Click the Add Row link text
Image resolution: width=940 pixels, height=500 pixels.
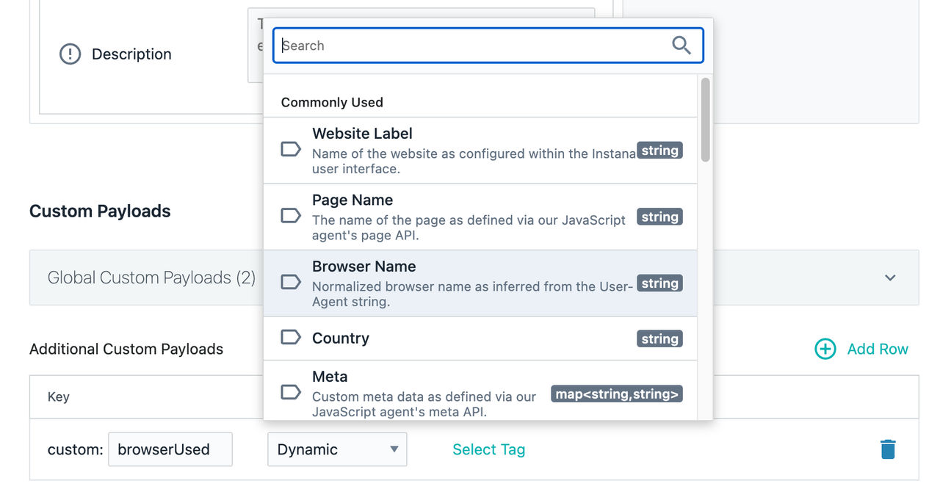point(878,349)
